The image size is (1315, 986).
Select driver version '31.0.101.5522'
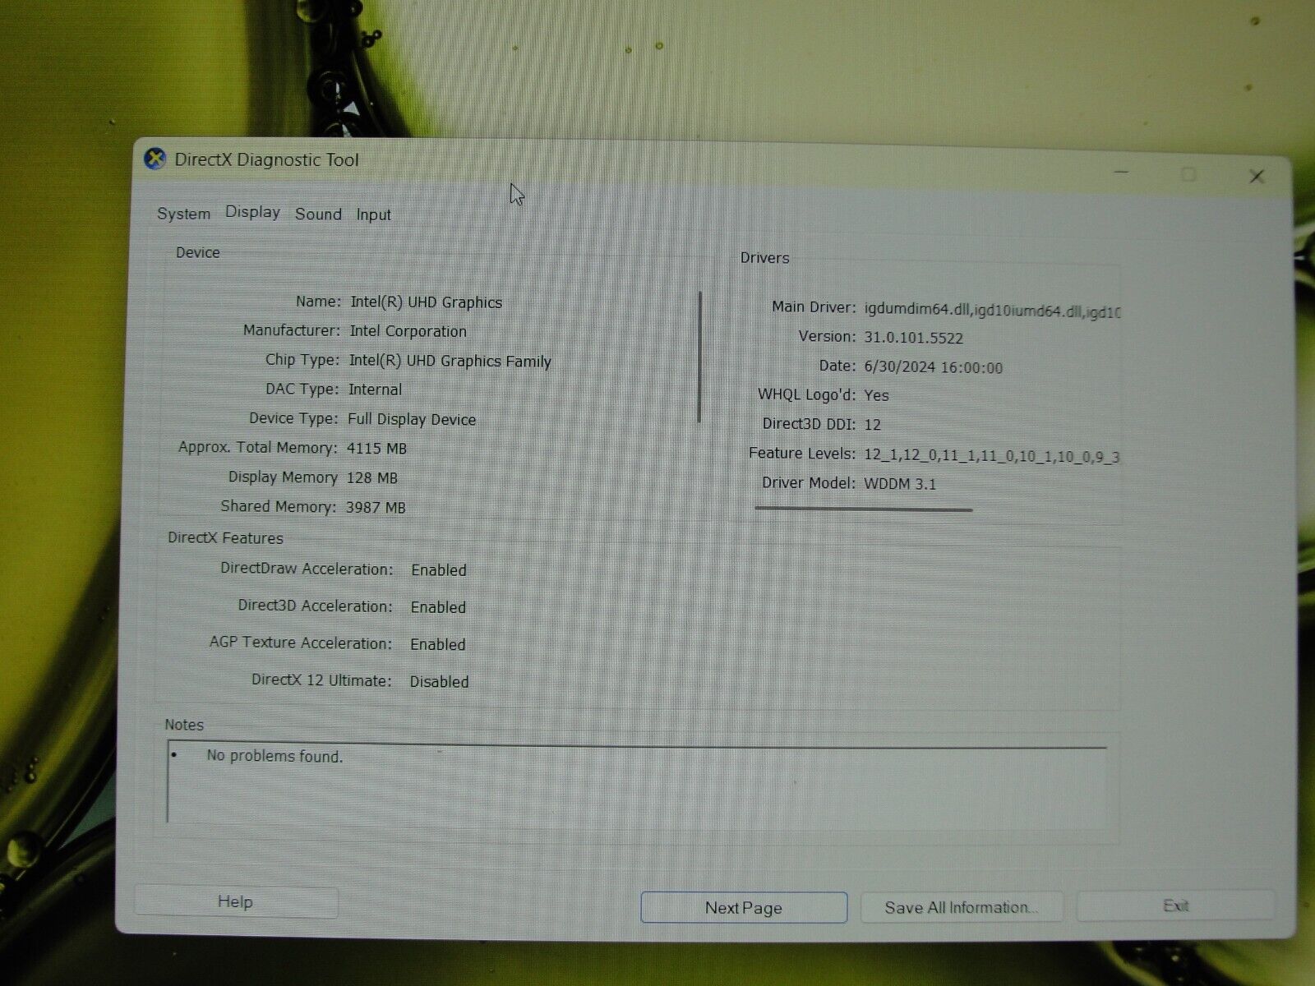point(913,338)
